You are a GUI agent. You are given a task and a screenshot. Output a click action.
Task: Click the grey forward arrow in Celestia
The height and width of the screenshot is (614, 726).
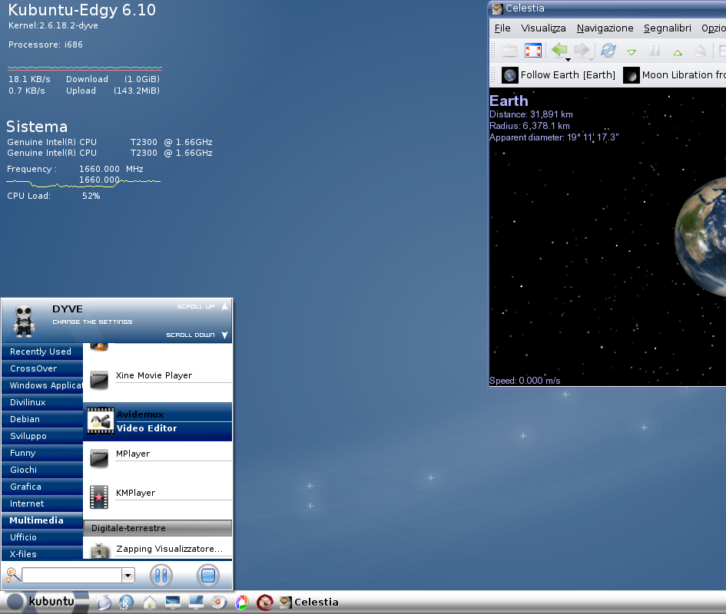[x=582, y=50]
